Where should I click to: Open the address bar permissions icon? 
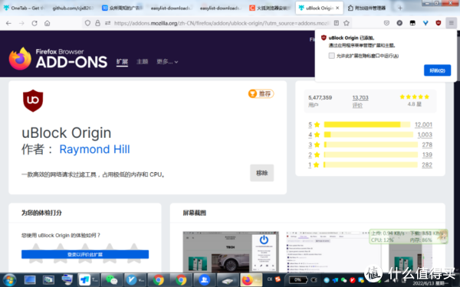pos(107,23)
